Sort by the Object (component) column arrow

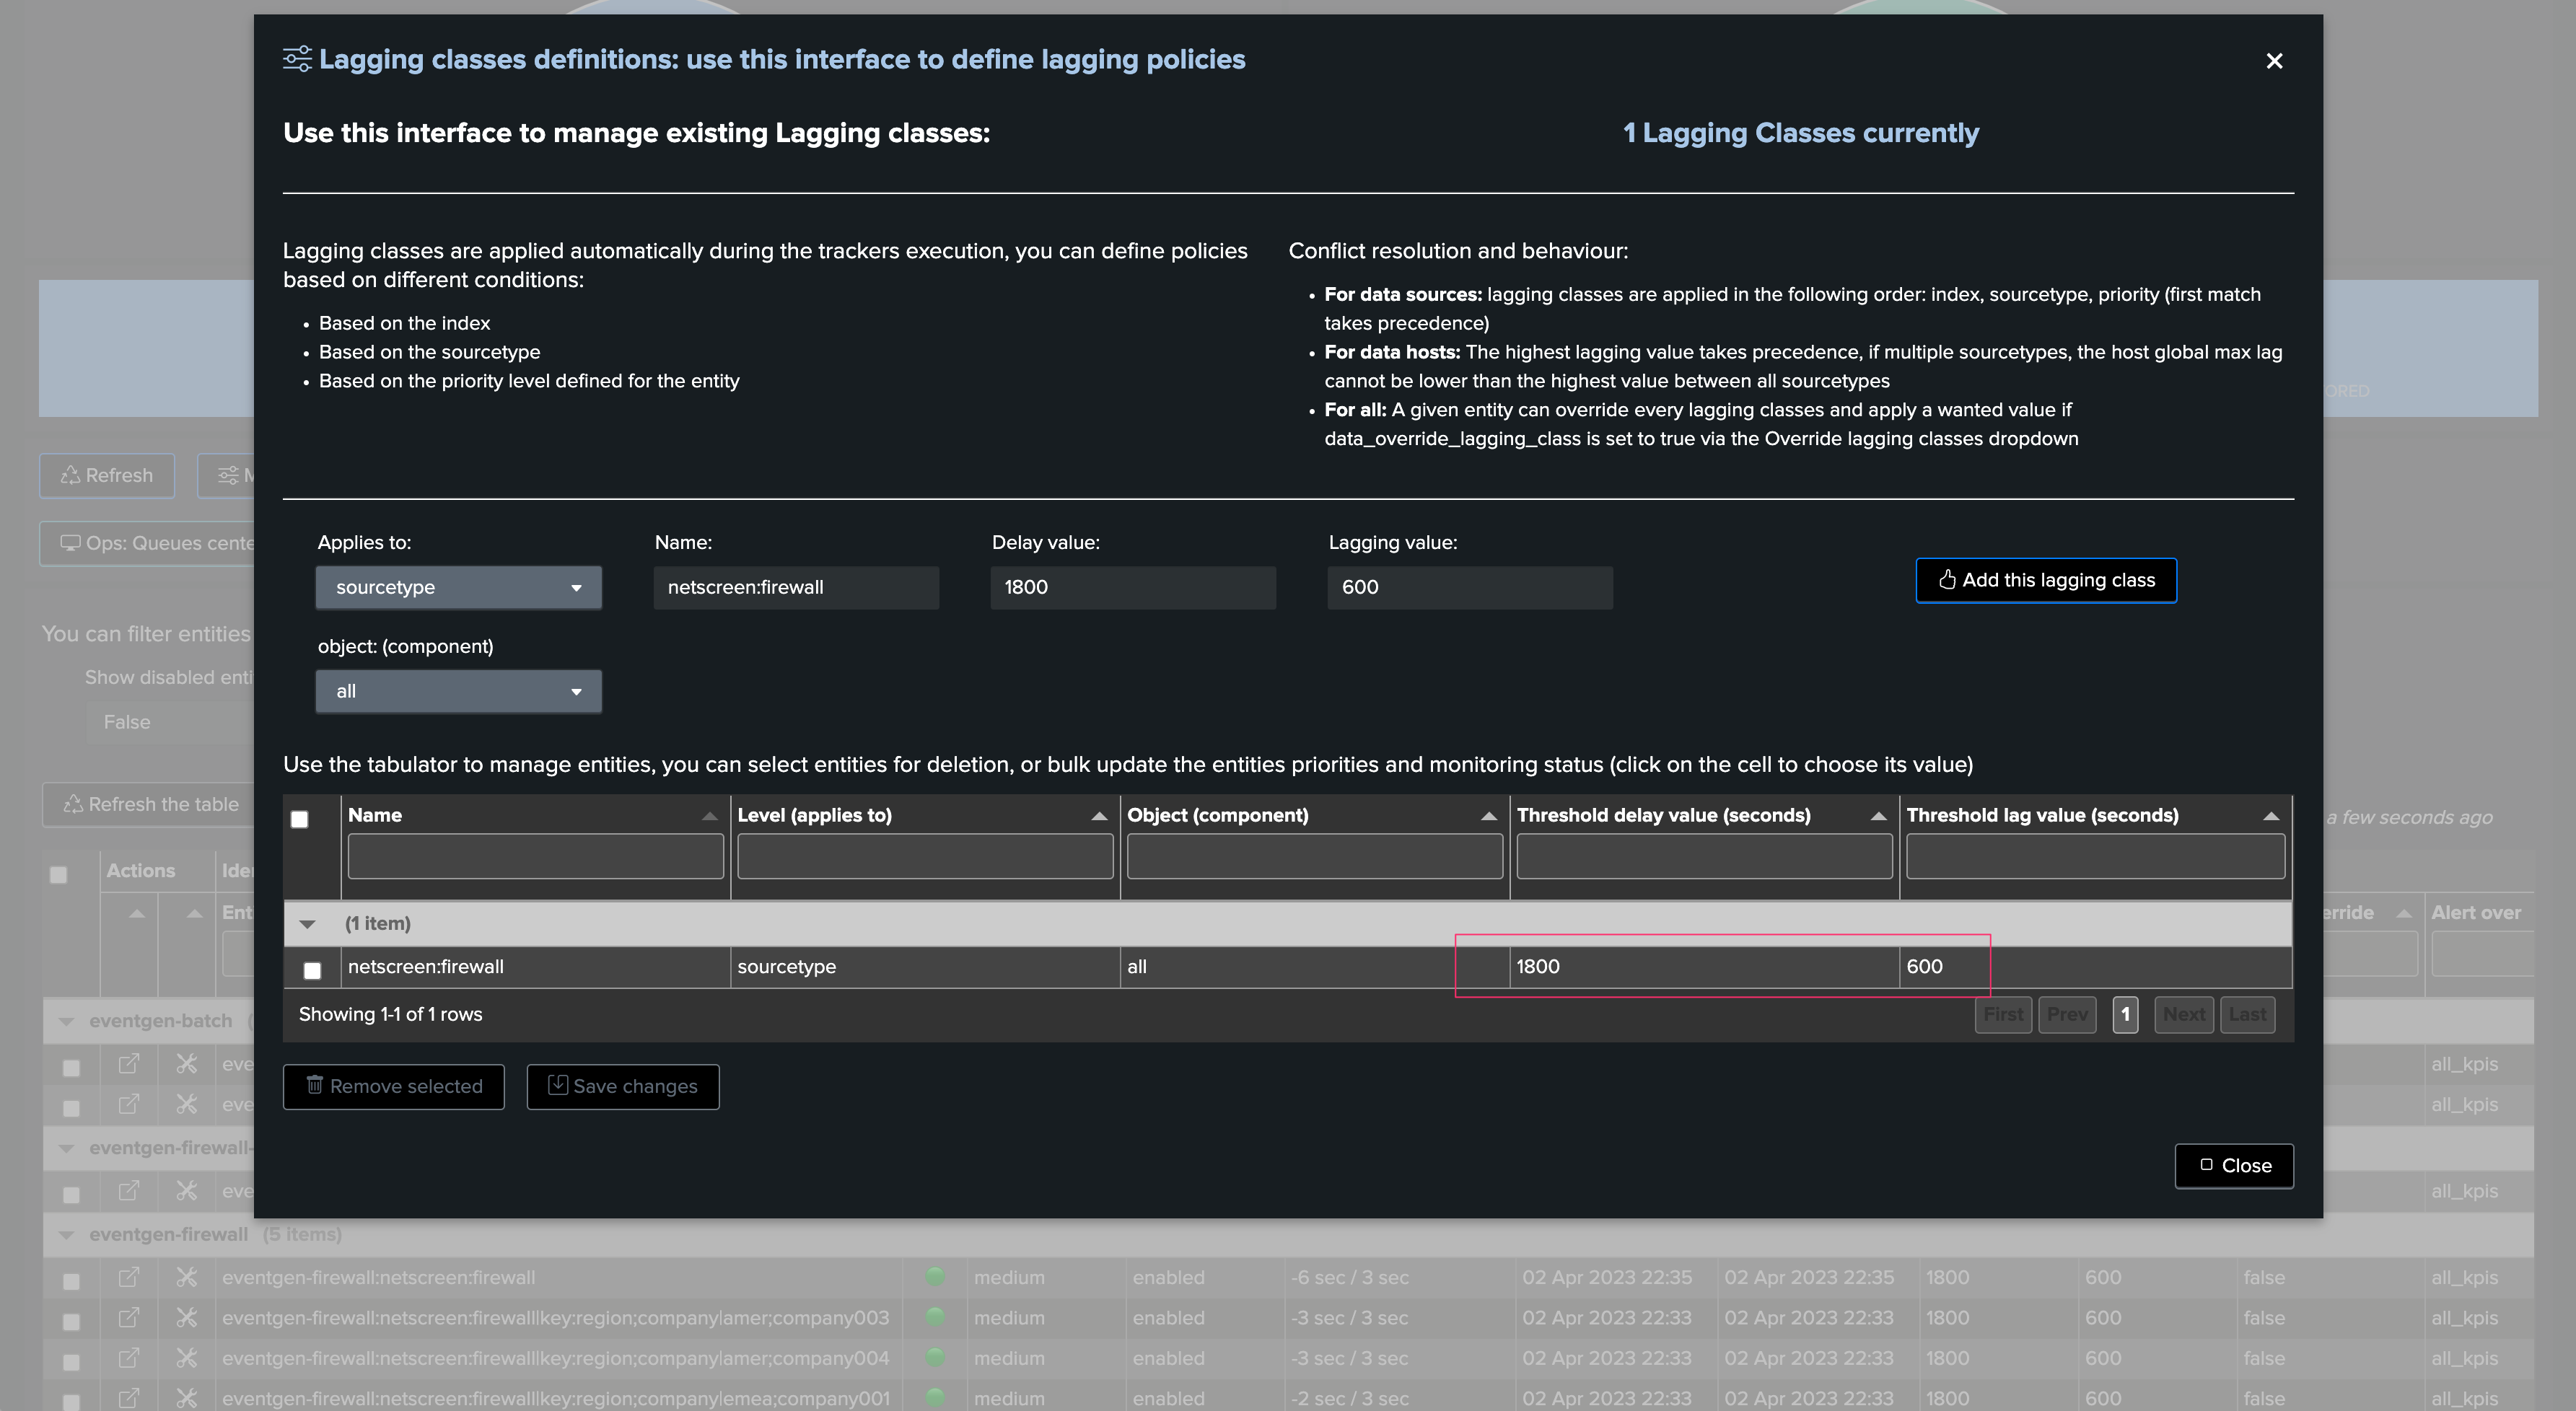click(x=1489, y=816)
